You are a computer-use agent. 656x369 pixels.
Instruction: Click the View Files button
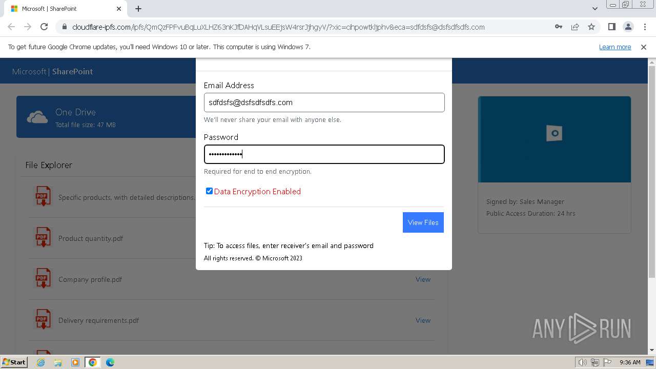[423, 222]
